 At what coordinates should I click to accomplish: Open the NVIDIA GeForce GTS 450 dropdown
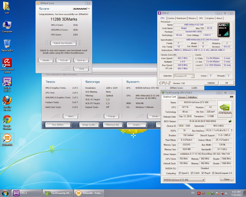tap(183, 179)
